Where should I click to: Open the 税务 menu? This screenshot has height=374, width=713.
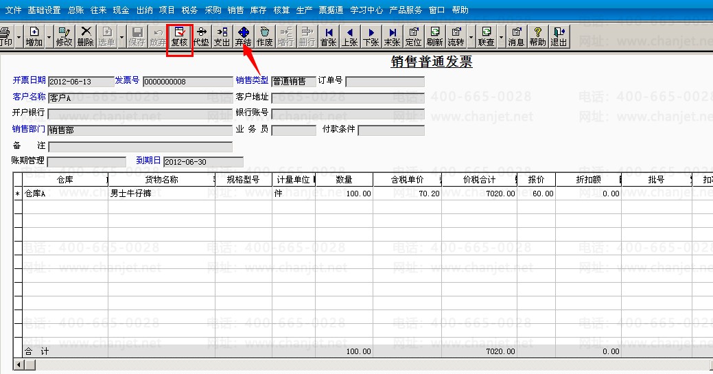pyautogui.click(x=189, y=10)
